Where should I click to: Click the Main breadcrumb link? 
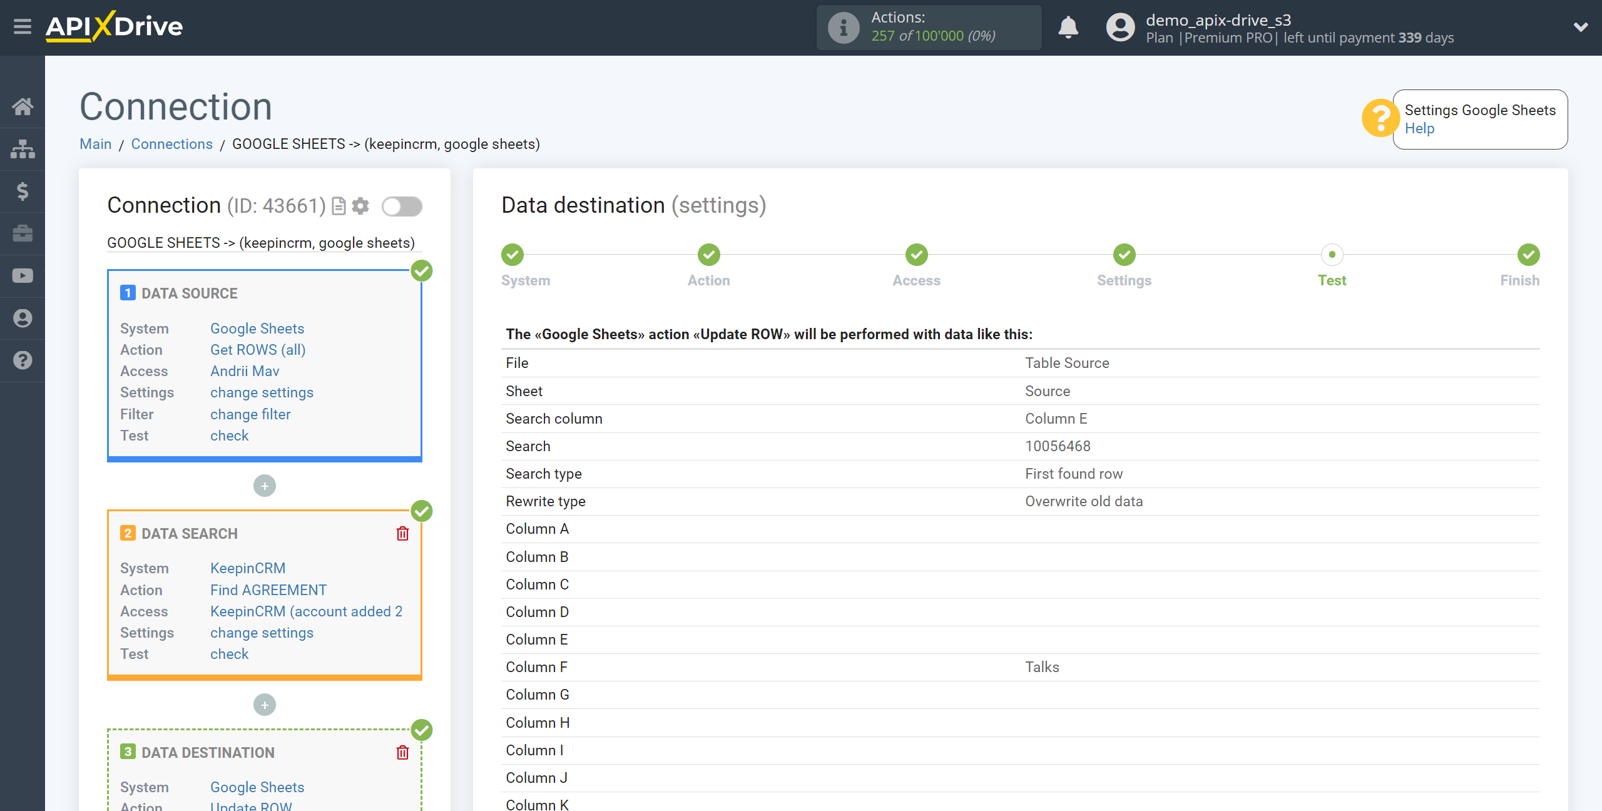[96, 144]
